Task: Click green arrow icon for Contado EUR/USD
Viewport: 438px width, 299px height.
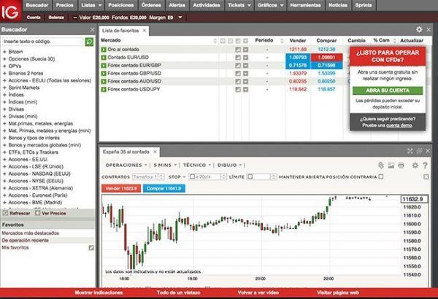Action: 104,58
